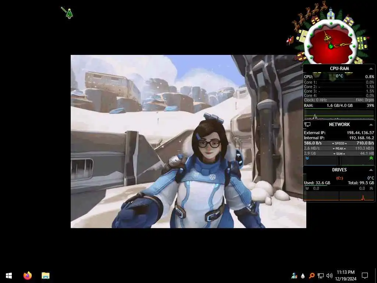Screen dimensions: 377x283
Task: Click the drive activity graph with the red spike
Action: click(x=339, y=196)
